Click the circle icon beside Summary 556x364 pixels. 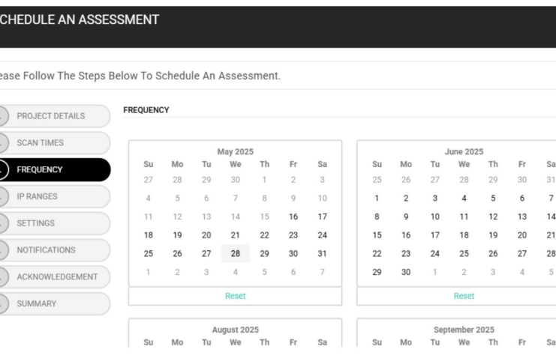tap(2, 304)
